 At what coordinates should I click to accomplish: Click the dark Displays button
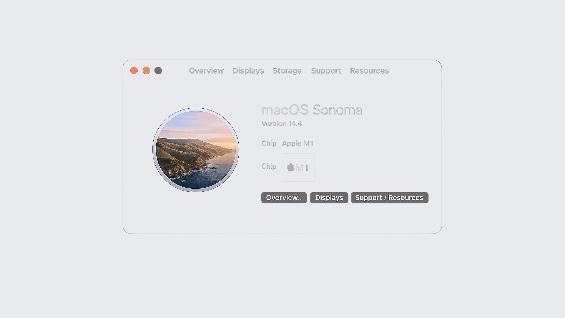pos(329,198)
